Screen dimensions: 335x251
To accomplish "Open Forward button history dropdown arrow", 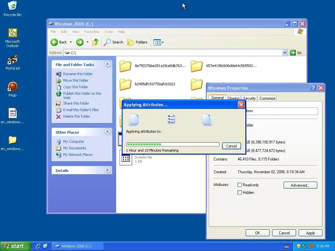I will pyautogui.click(x=87, y=42).
